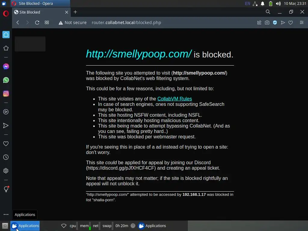Show the Not secure site info
This screenshot has width=308, height=231.
pos(72,23)
